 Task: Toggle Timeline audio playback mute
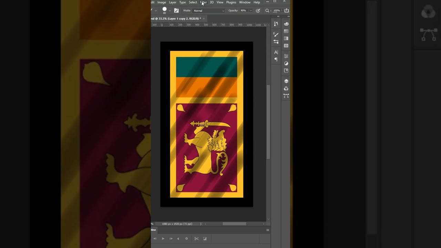point(178,238)
